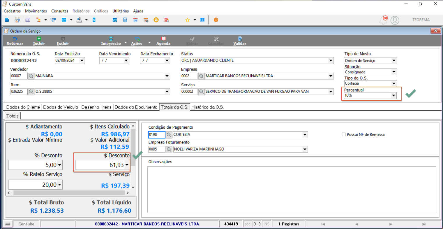The height and width of the screenshot is (229, 443).
Task: Open the Data Emissão date dropdown
Action: point(82,60)
